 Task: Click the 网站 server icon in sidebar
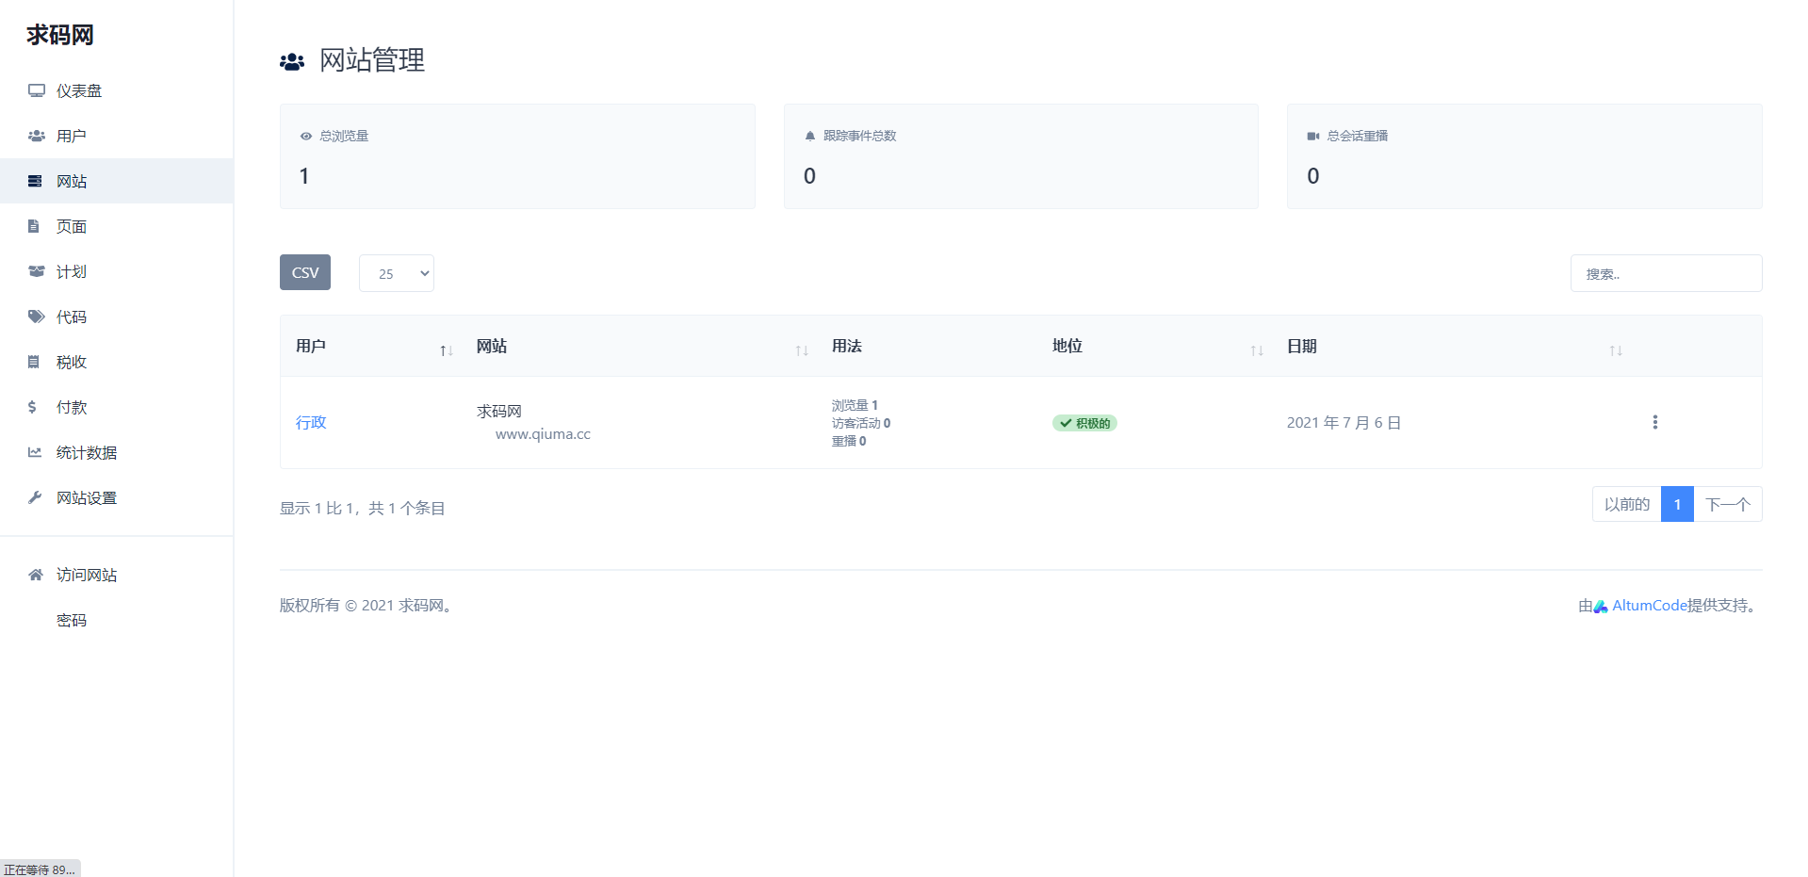pyautogui.click(x=35, y=181)
